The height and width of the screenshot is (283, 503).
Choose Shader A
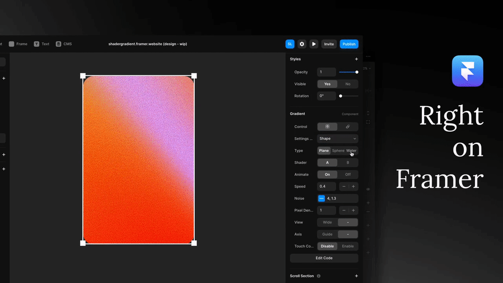(327, 162)
